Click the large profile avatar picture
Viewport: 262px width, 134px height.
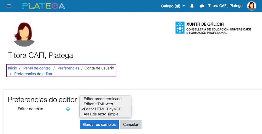pyautogui.click(x=24, y=35)
